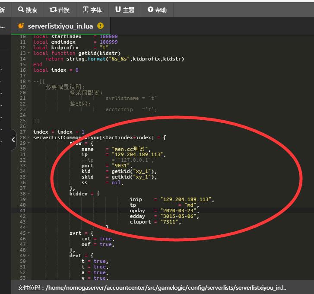
Task: Open the 字体 font settings
Action: pos(92,10)
